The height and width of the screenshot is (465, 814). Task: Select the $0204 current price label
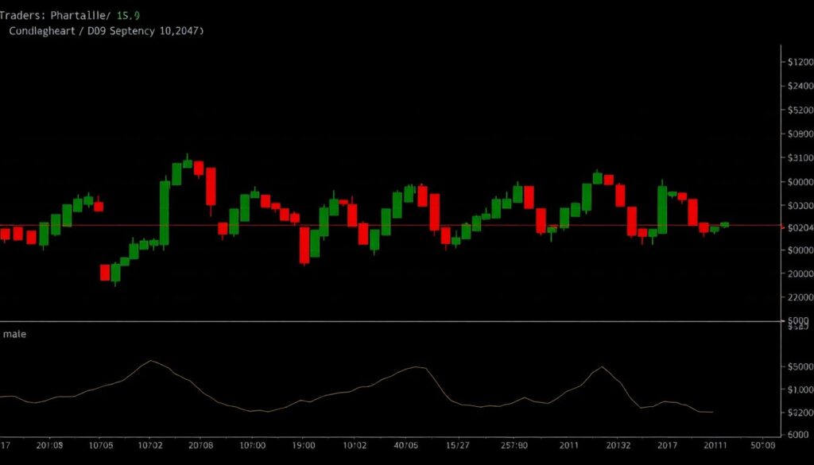coord(798,227)
